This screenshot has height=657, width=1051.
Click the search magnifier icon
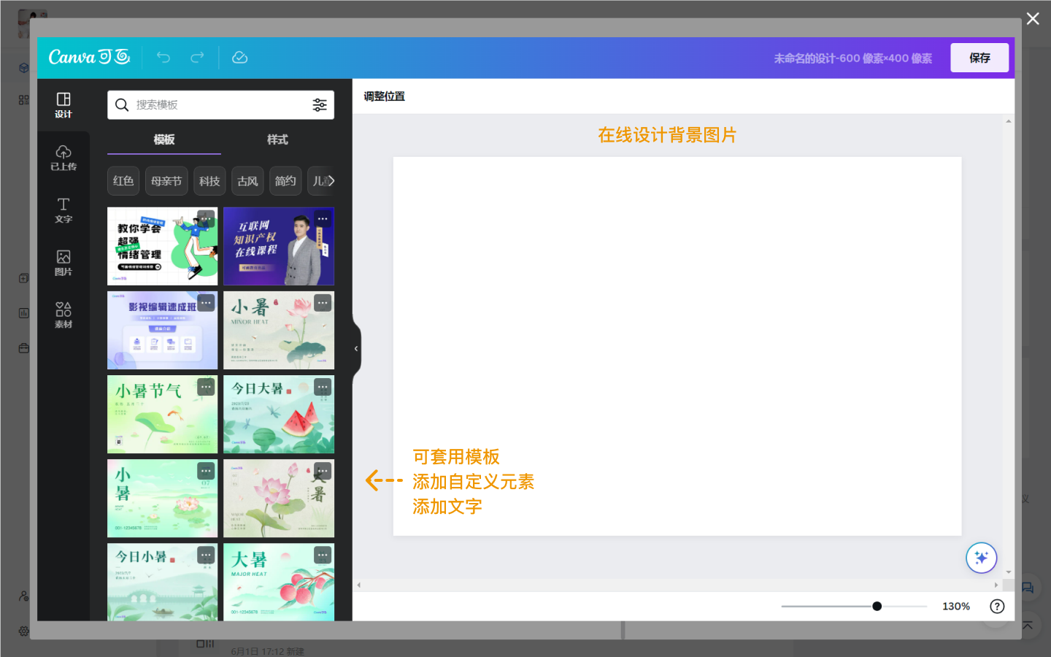click(122, 105)
